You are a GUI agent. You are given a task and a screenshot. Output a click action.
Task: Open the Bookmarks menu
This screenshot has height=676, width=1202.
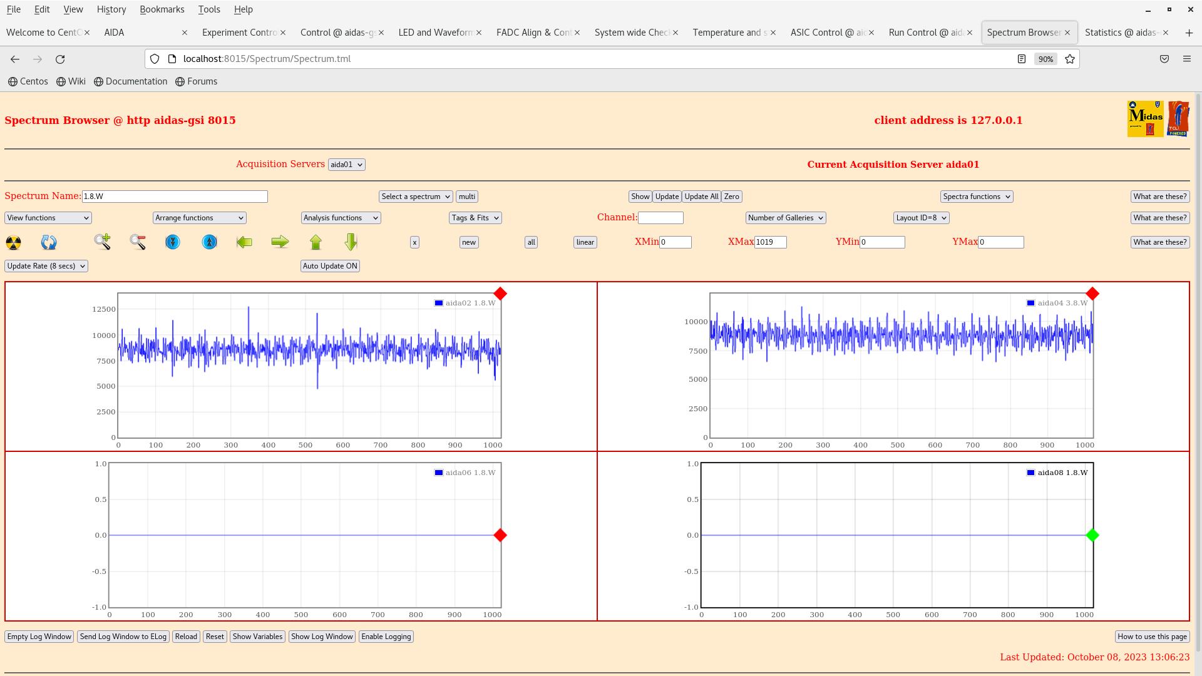click(162, 9)
